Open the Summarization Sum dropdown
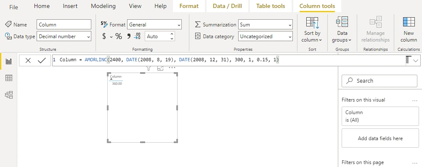Screen dimensions: 422x167 pyautogui.click(x=265, y=25)
